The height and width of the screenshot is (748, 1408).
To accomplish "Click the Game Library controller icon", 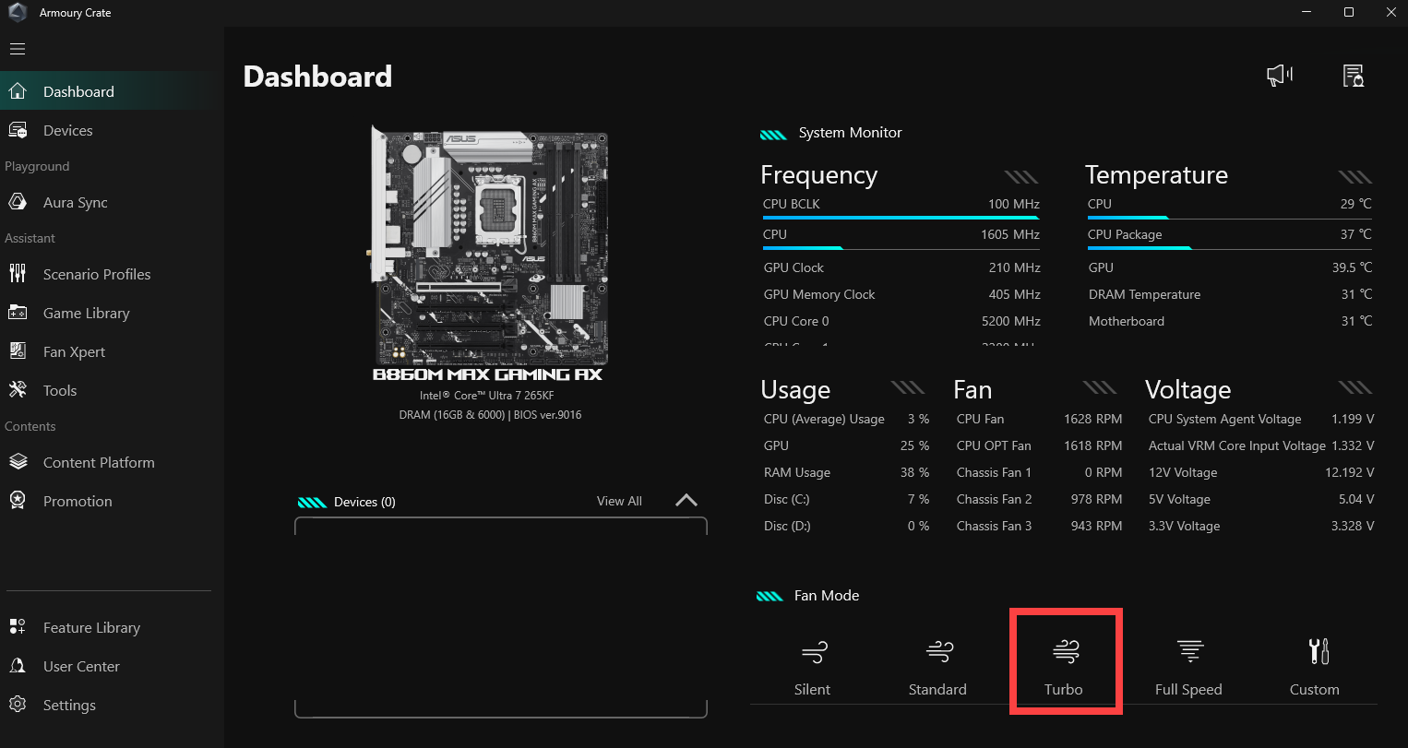I will click(x=18, y=313).
